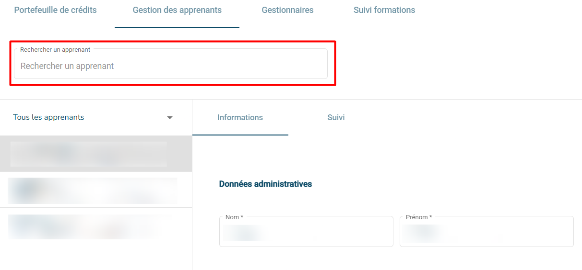Click the Rechercher un apprenant search field
Image resolution: width=582 pixels, height=270 pixels.
tap(170, 66)
